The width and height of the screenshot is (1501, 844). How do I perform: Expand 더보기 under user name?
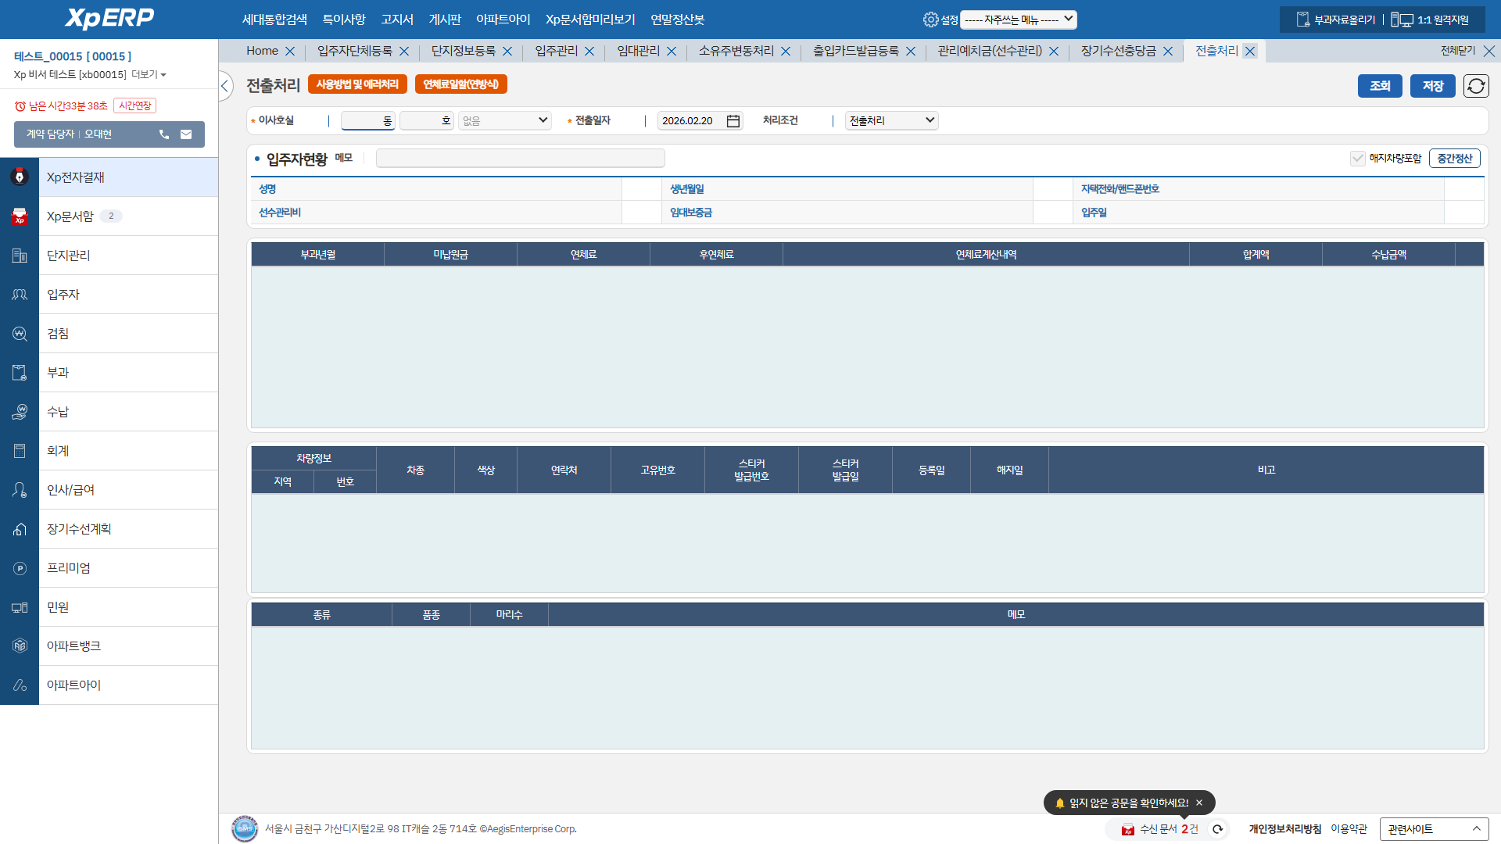coord(149,75)
